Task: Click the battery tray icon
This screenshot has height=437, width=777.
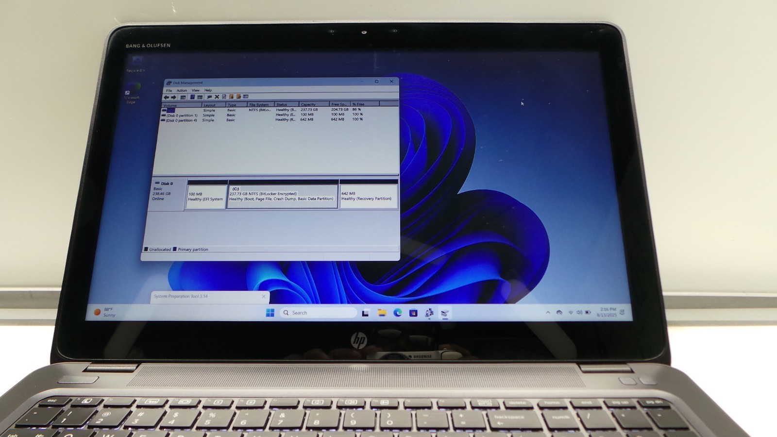Action: [x=588, y=312]
